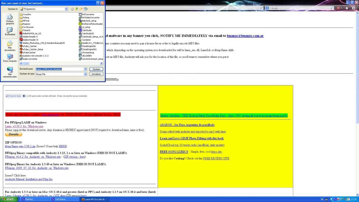Open ASADOS Foro Argentino de parrillada link
Image resolution: width=359 pixels, height=202 pixels.
click(187, 125)
